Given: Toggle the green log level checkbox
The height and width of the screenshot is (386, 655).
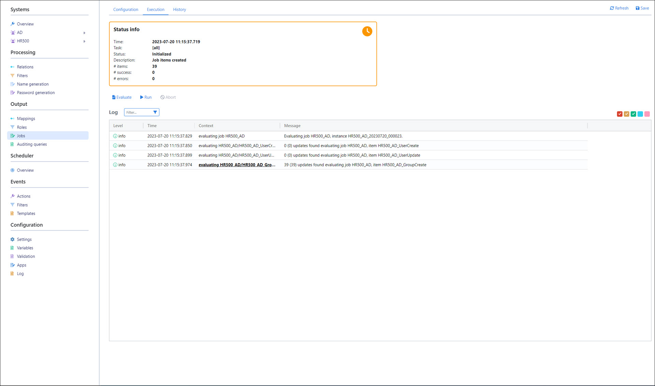Looking at the screenshot, I should (633, 114).
